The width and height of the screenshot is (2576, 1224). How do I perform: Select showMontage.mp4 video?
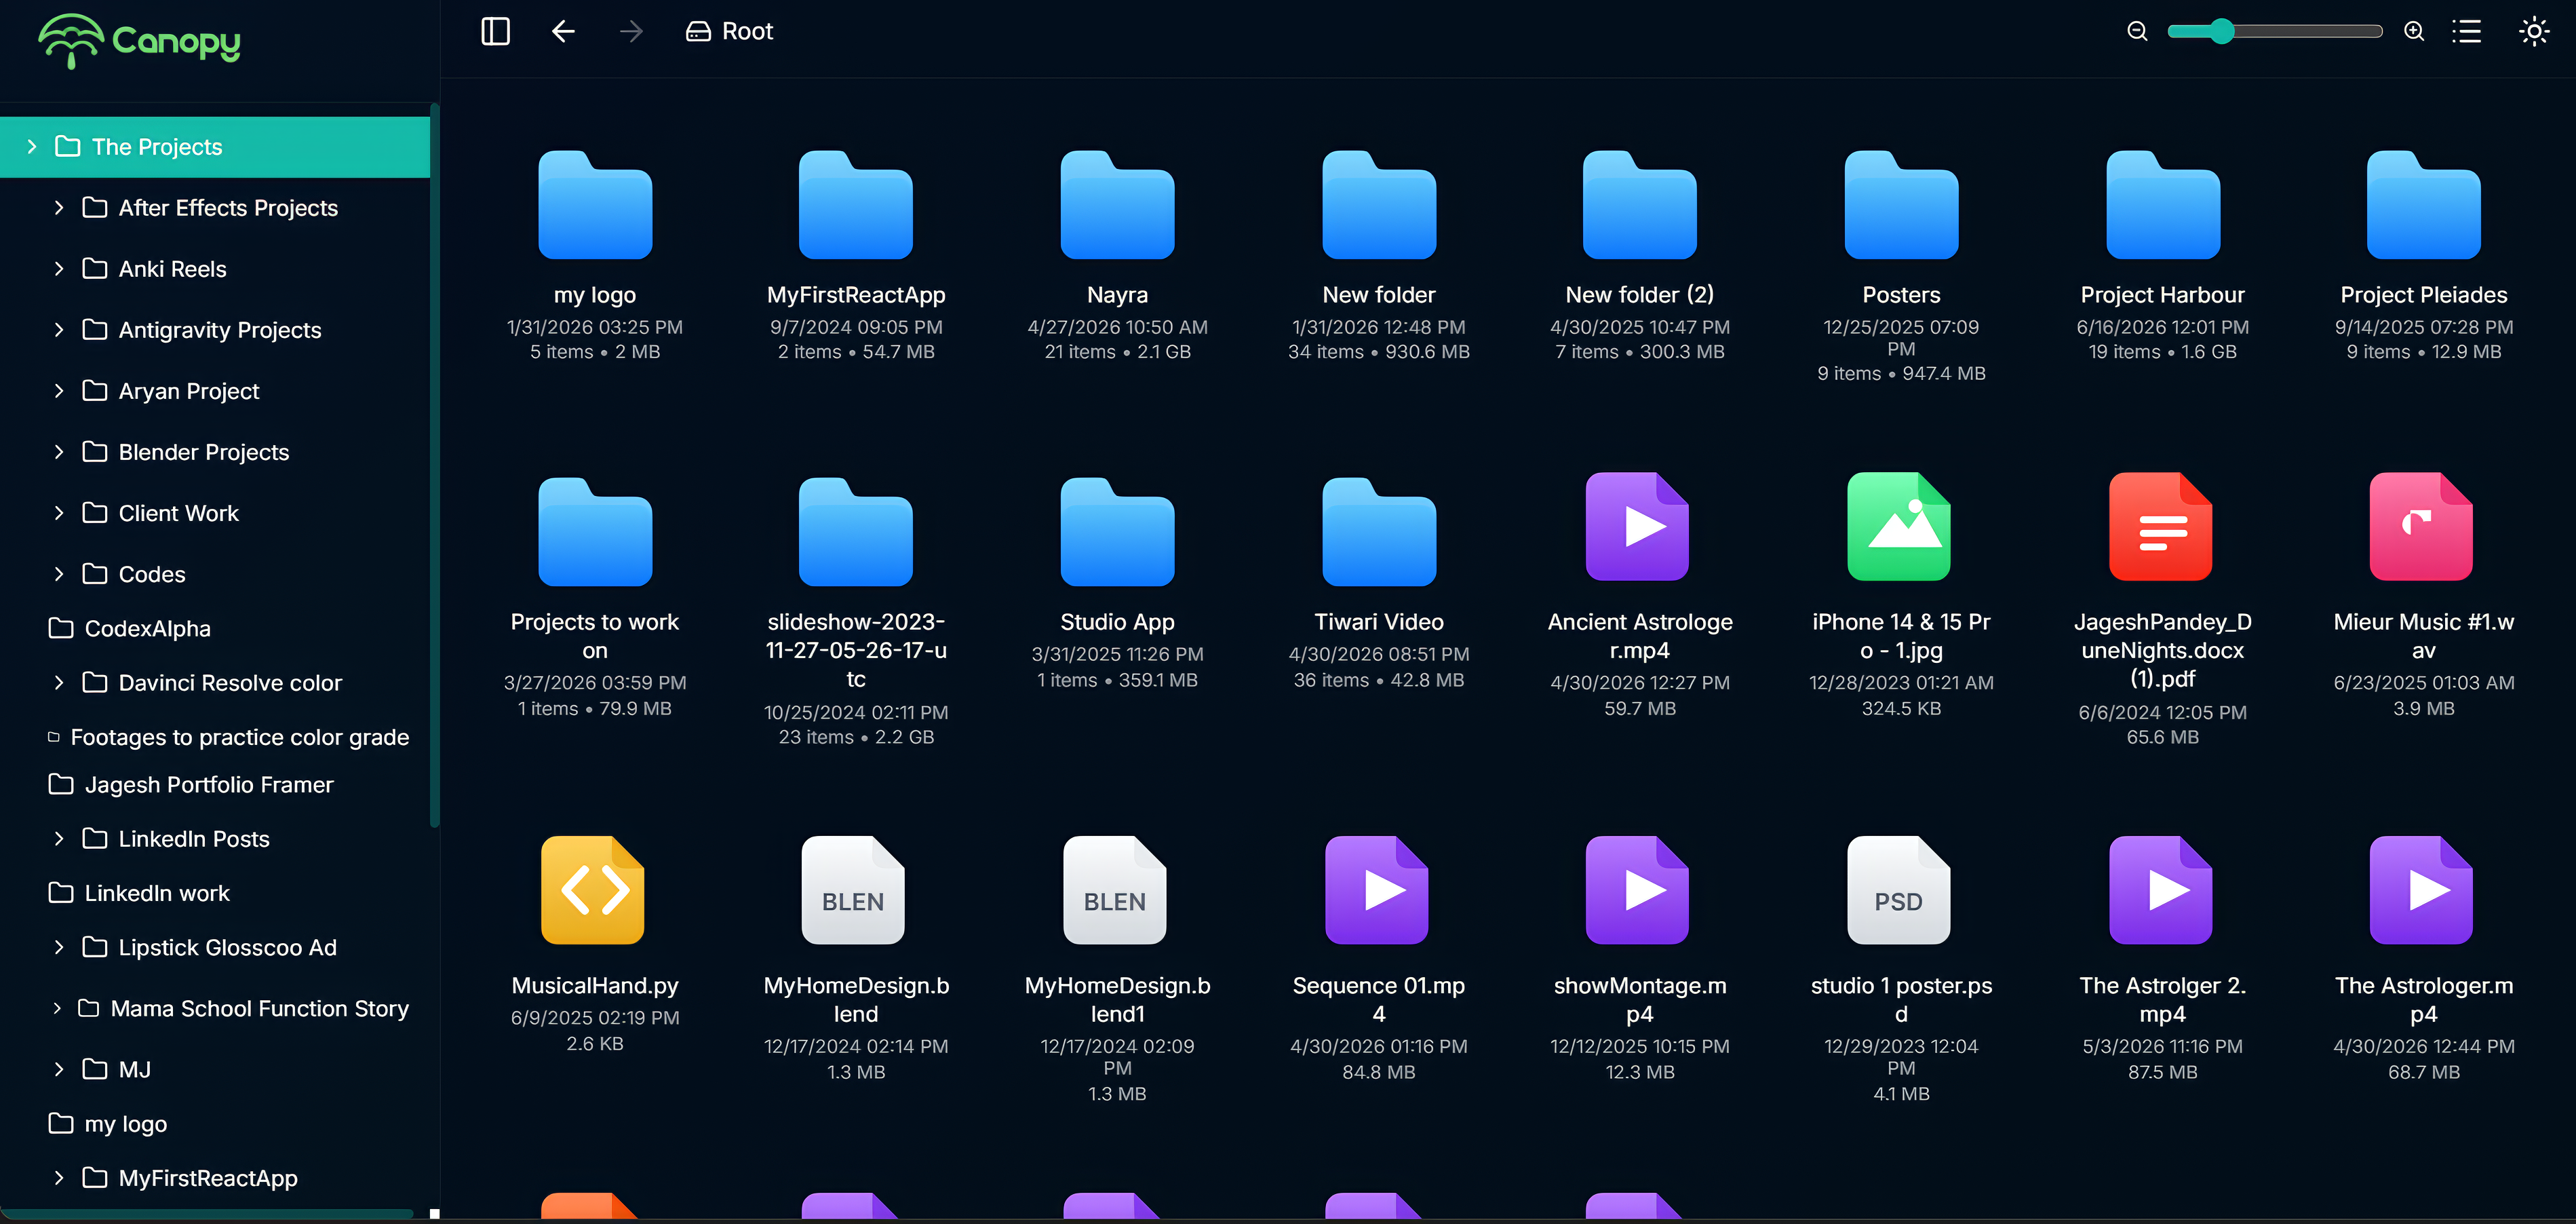click(x=1638, y=890)
